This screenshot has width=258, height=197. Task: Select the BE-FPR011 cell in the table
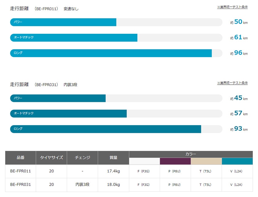click(21, 171)
